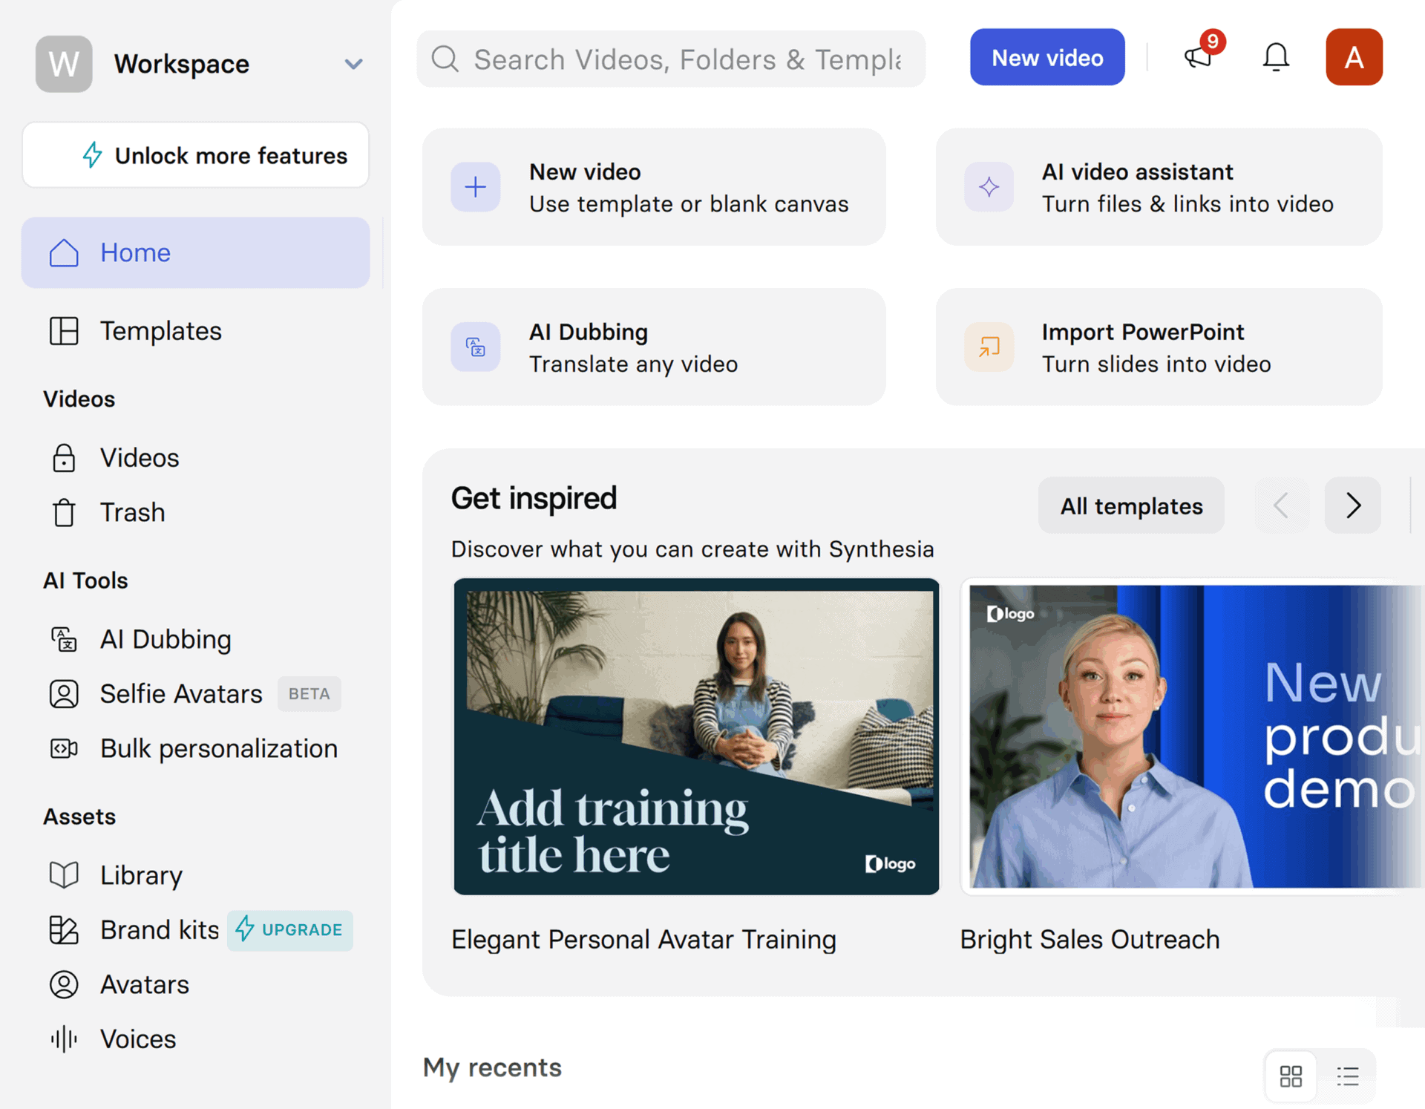Click the All templates button
This screenshot has height=1109, width=1425.
tap(1130, 506)
